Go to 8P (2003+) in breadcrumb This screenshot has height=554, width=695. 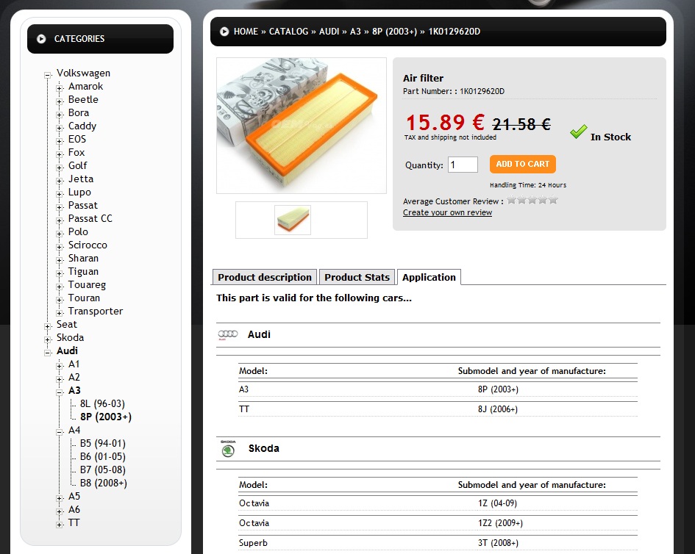click(x=394, y=32)
